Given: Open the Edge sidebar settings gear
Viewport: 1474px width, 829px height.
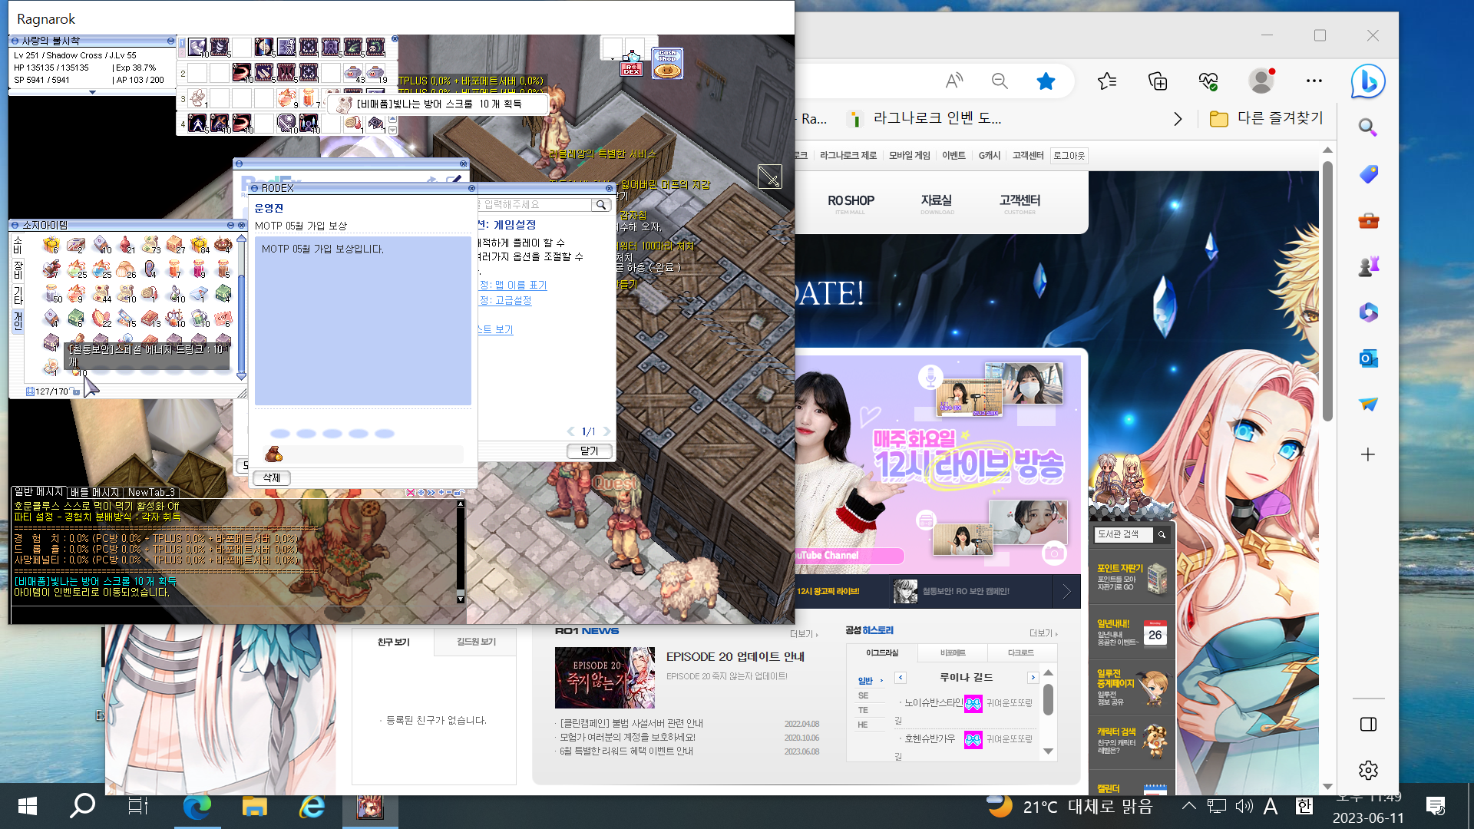Looking at the screenshot, I should pos(1368,770).
